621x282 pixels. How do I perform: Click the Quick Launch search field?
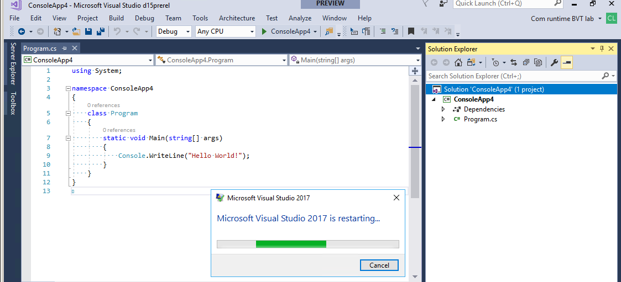pyautogui.click(x=503, y=3)
